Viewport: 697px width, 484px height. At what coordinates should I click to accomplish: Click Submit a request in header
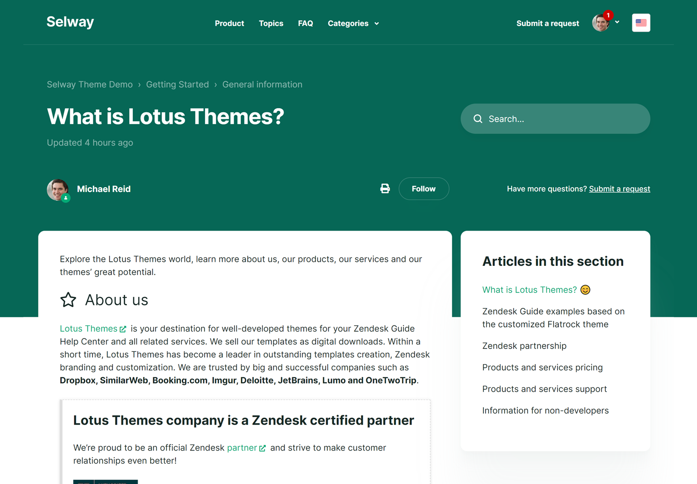pos(547,23)
